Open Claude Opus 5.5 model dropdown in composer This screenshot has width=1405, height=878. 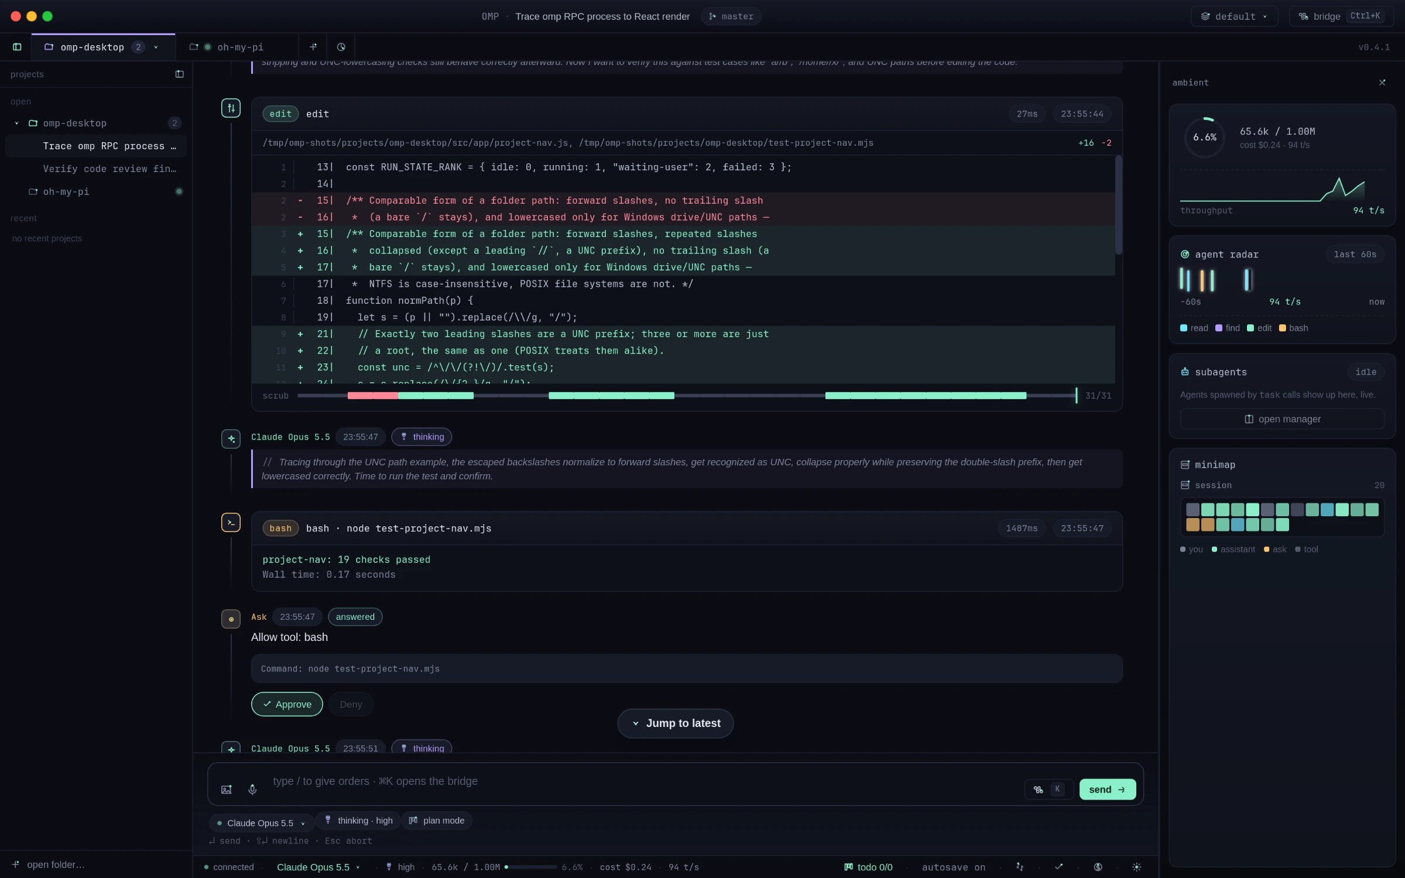261,822
